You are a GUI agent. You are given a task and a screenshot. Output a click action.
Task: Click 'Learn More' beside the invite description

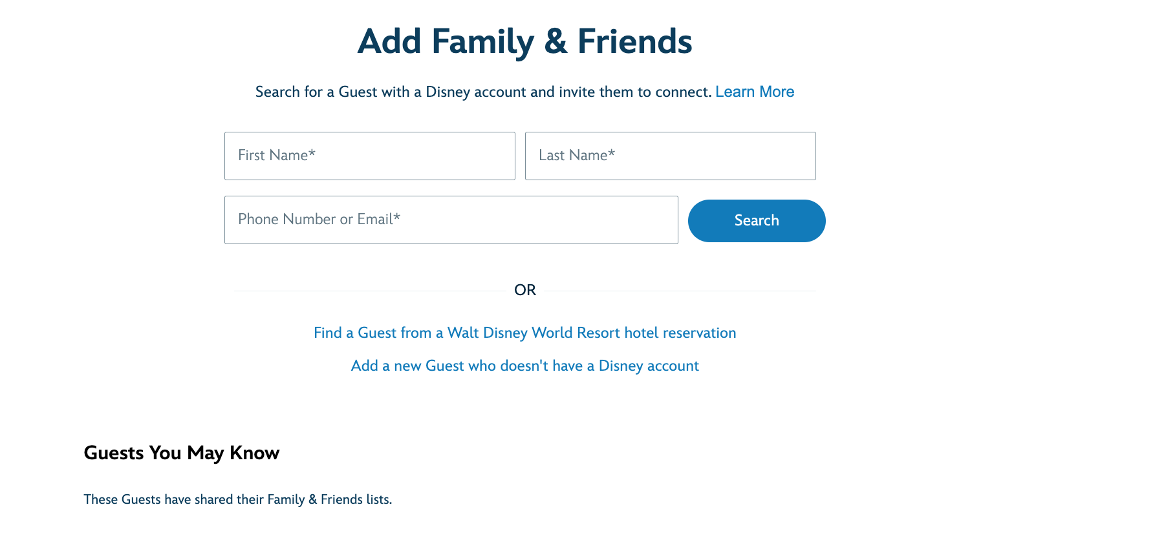(754, 92)
